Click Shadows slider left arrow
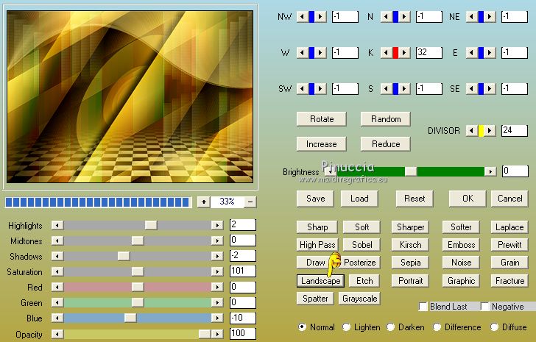Image resolution: width=536 pixels, height=342 pixels. [57, 256]
